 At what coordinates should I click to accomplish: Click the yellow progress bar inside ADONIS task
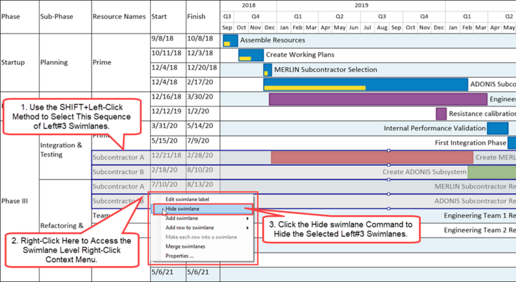[x=315, y=88]
